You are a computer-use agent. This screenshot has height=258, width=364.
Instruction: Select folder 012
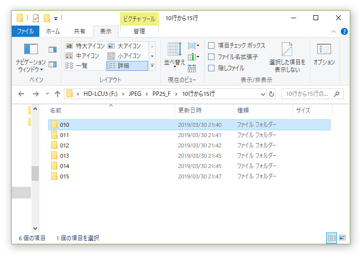point(189,145)
